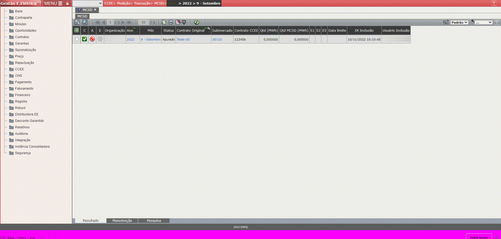This screenshot has height=239, width=501.
Task: Switch to the Manutenção tab
Action: 122,220
